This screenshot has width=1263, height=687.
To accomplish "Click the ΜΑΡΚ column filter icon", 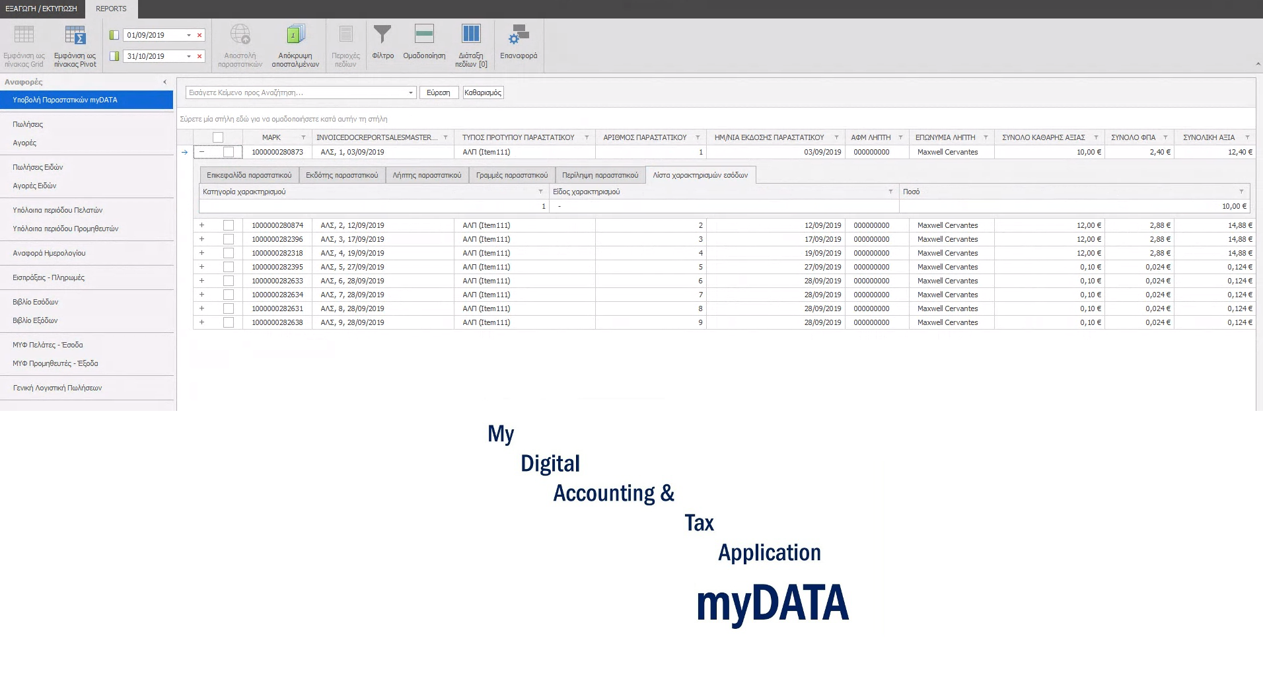I will tap(303, 137).
